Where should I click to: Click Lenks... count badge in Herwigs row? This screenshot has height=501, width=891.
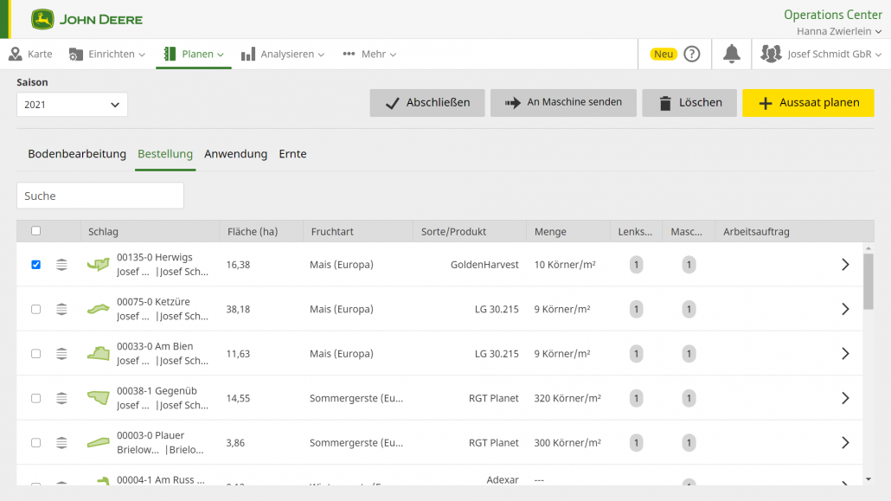point(637,265)
